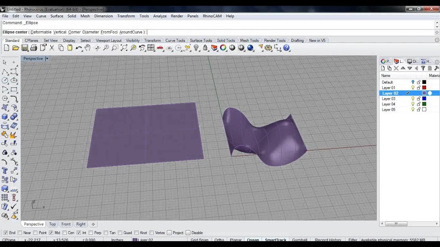Open the Surface menu
The image size is (440, 247).
coord(57,16)
